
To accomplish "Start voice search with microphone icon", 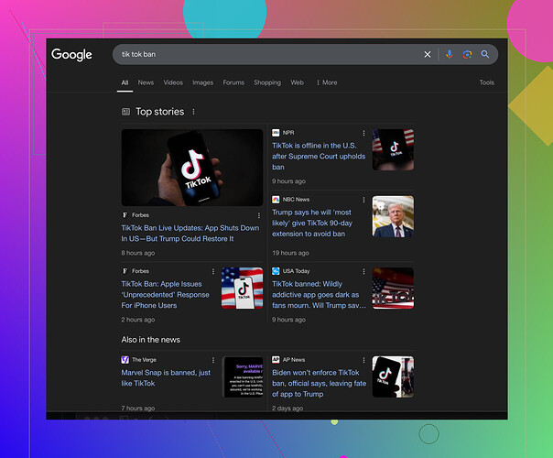I will (449, 54).
